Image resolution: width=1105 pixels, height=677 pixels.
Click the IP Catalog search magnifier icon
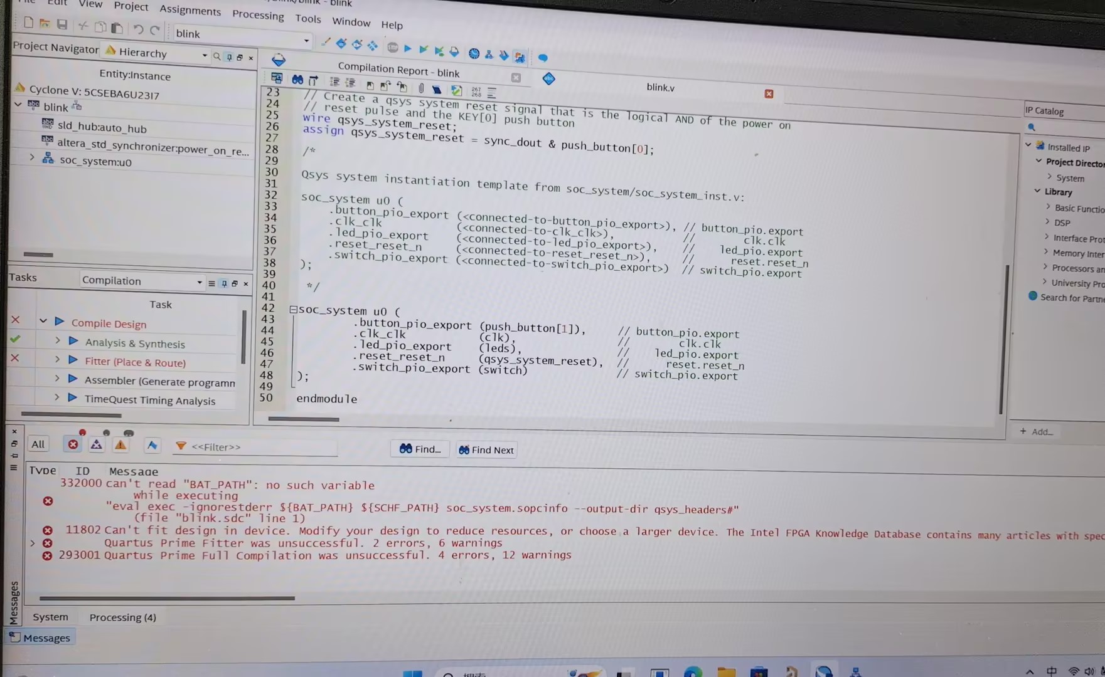click(1031, 127)
